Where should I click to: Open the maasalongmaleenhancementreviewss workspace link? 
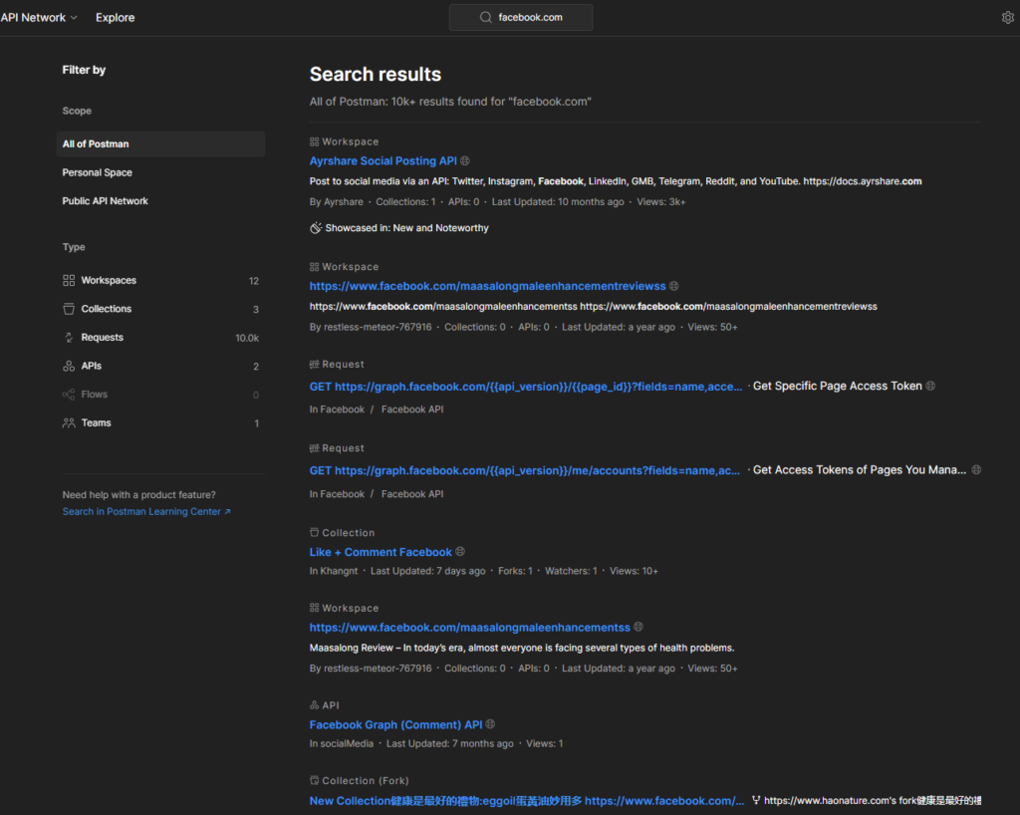click(488, 286)
